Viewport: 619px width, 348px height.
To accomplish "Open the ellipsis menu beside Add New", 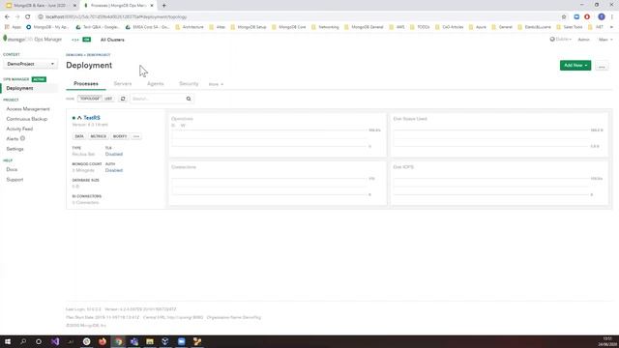I will click(602, 67).
